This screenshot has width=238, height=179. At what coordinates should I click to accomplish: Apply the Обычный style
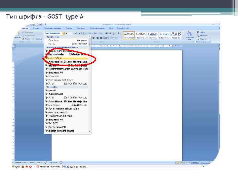pos(129,35)
